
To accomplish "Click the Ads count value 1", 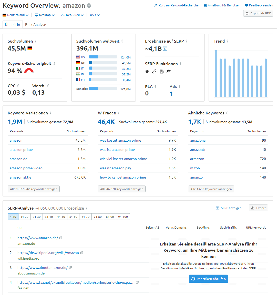I will [171, 94].
